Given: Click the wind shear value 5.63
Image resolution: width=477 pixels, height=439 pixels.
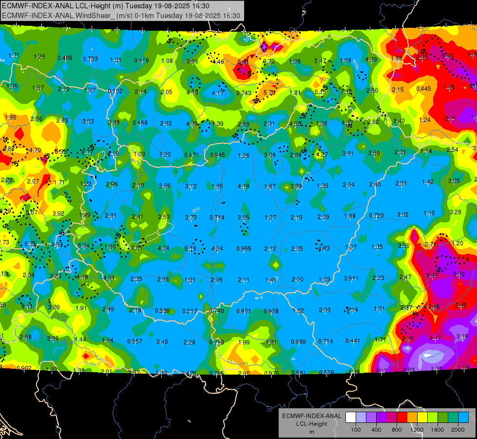Looking at the screenshot, I should [x=447, y=56].
